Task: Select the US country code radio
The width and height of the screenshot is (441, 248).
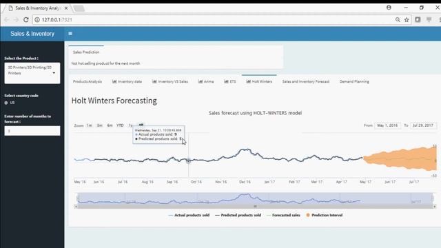Action: [6, 103]
